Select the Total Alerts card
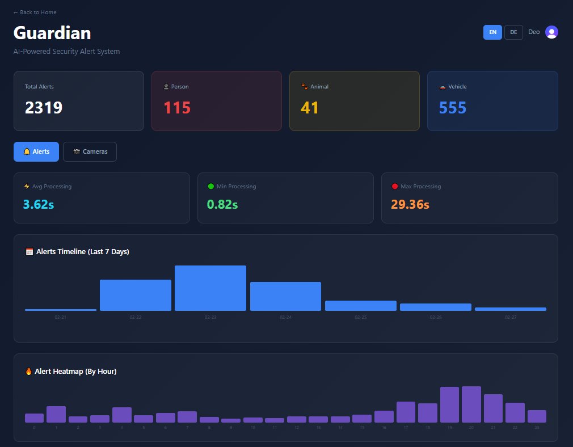 (x=78, y=100)
